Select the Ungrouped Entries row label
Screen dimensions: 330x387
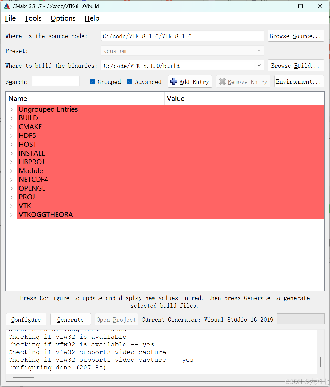pos(48,109)
